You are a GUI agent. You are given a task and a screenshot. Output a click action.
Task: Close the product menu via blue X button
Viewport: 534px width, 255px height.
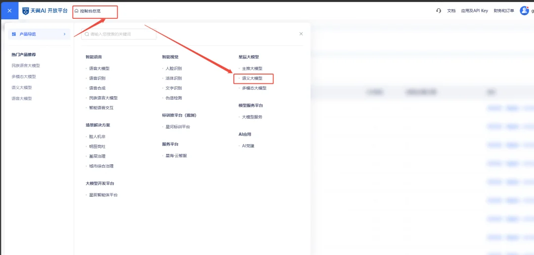(9, 10)
